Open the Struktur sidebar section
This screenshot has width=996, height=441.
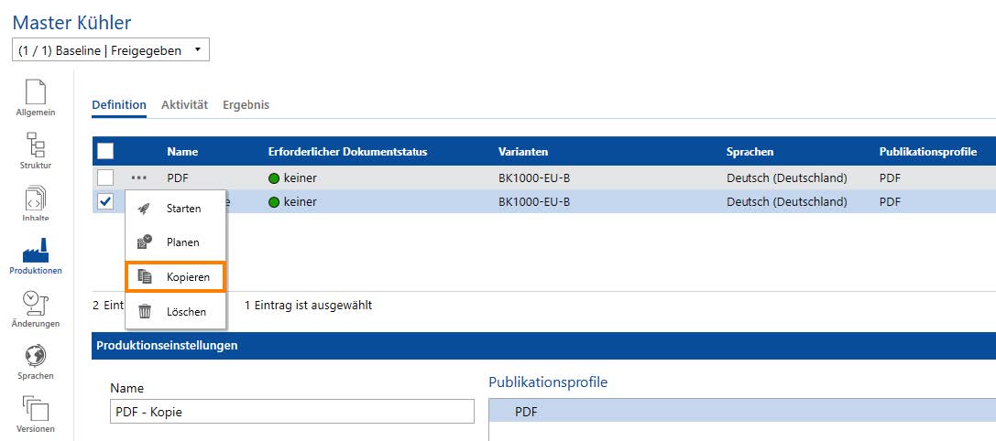36,150
